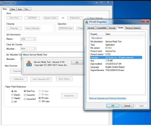Viewport: 151px width, 126px height.
Task: Click the Calibration button
Action: pyautogui.click(x=19, y=79)
